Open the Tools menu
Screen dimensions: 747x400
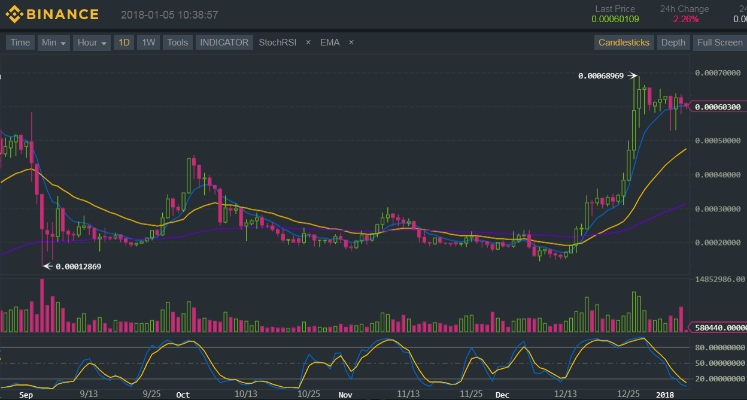(x=177, y=43)
